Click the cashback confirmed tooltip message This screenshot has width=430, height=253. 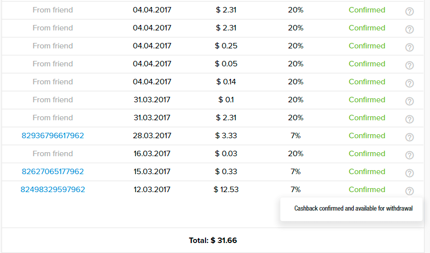pos(353,209)
